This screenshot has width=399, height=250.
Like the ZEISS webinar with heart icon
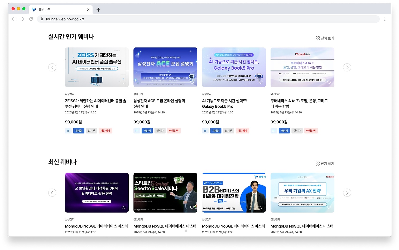pos(123,82)
